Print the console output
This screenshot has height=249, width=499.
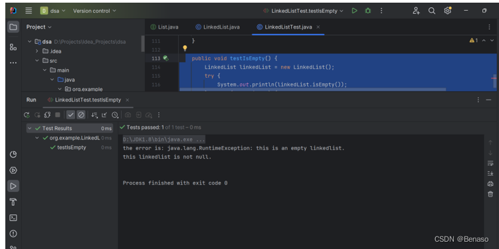tap(490, 184)
